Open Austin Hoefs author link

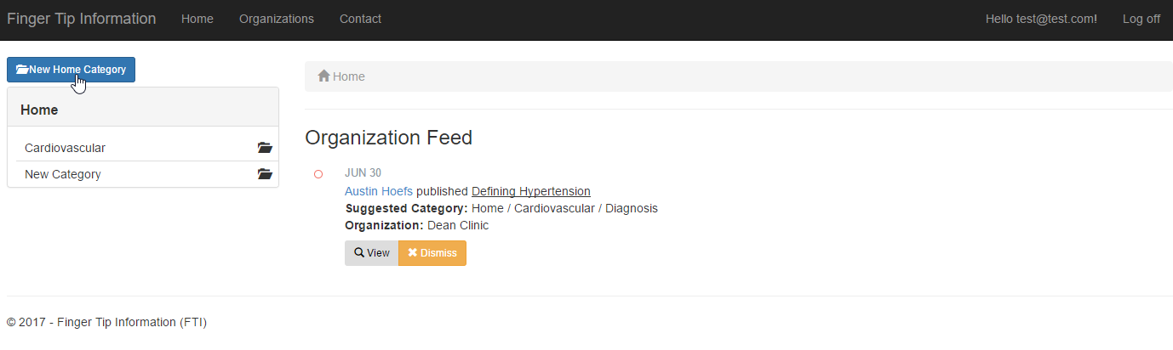[379, 191]
